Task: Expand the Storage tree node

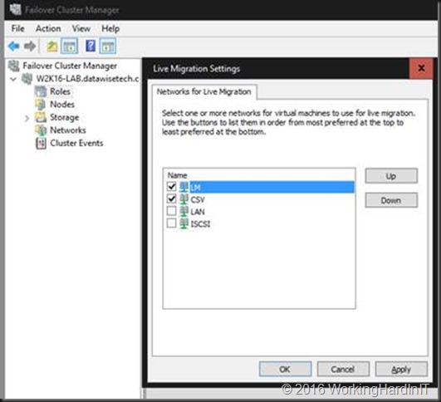Action: point(27,118)
